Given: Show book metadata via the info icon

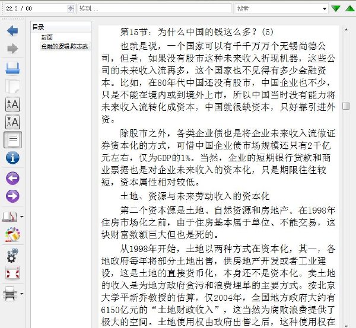Looking at the screenshot, I should pos(12,158).
